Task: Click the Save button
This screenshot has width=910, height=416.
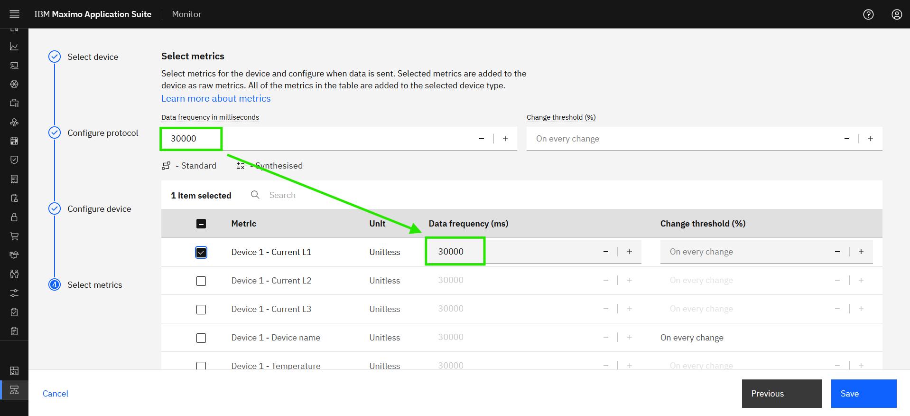Action: coord(864,393)
